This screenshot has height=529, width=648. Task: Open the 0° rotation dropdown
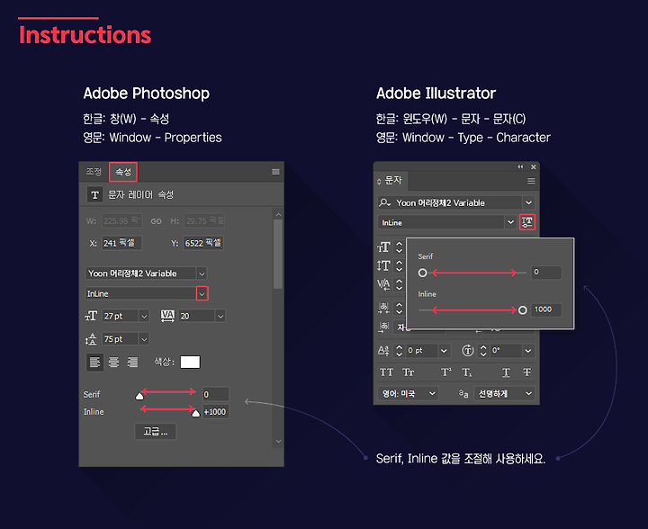pos(528,351)
